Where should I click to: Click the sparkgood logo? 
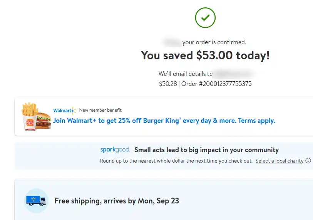(115, 149)
